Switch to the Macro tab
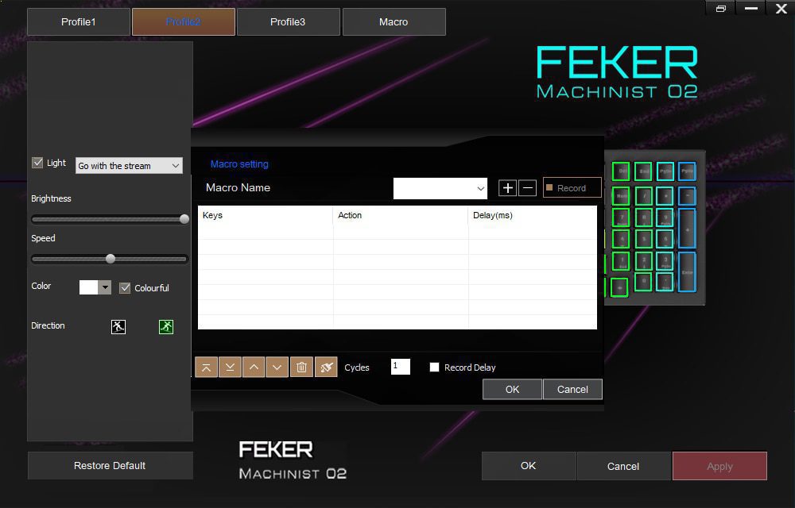 [394, 21]
